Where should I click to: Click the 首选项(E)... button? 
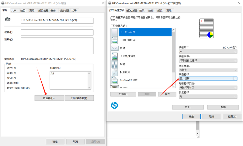click(x=49, y=98)
